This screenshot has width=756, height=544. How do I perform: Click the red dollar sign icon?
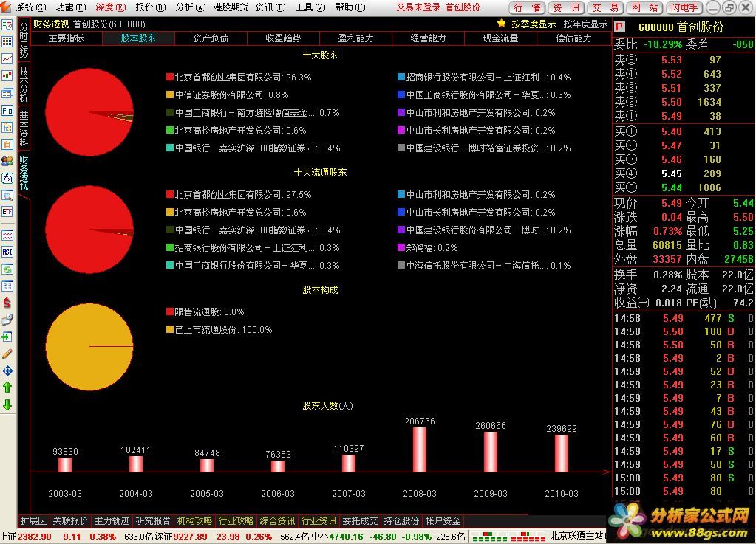7,303
